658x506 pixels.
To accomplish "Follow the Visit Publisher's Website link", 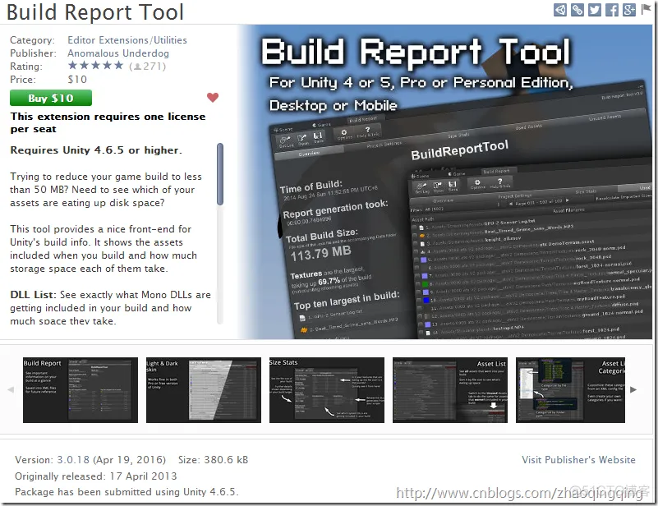I will point(578,460).
